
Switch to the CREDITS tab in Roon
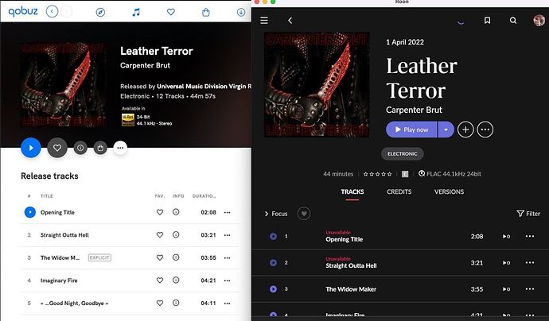(x=399, y=192)
